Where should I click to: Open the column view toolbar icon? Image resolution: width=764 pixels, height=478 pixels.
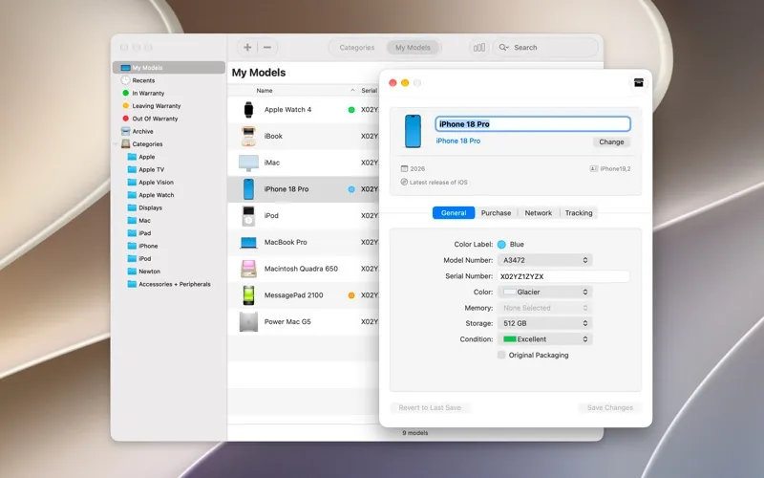479,47
